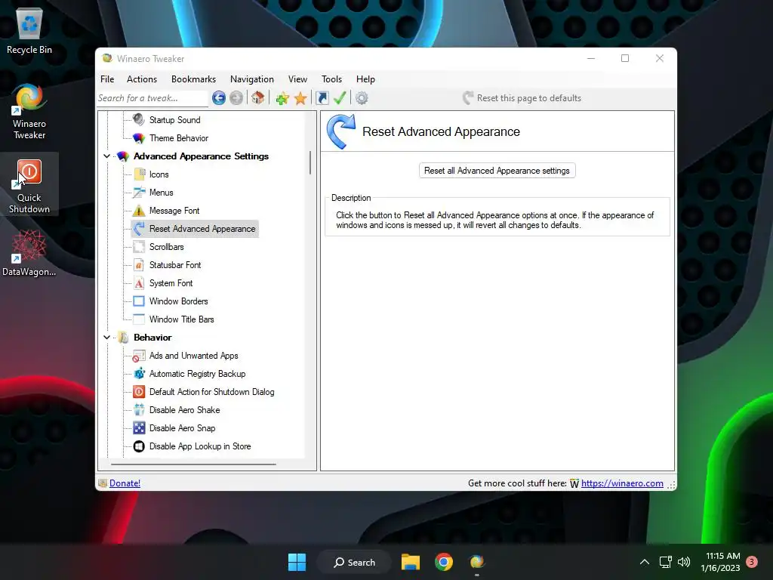Click the Scrollbars item icon
The width and height of the screenshot is (773, 580).
[x=140, y=247]
